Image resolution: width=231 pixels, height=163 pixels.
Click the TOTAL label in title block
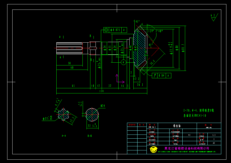[x=175, y=144]
